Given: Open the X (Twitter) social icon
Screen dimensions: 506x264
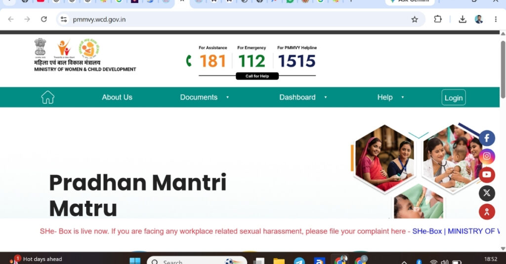Looking at the screenshot, I should tap(487, 193).
